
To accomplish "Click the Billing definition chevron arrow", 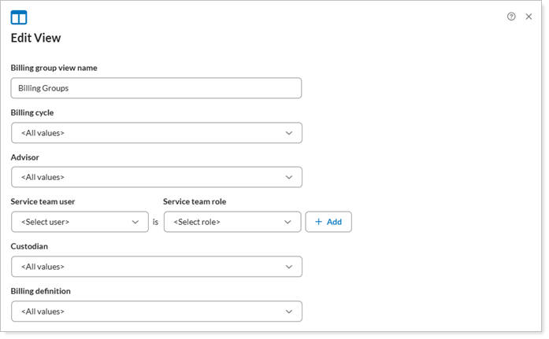I will pos(289,311).
